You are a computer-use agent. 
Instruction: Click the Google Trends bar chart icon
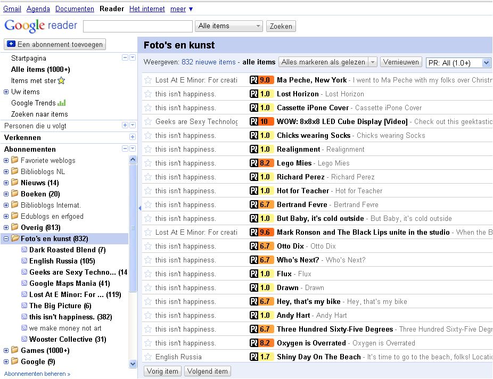pos(62,103)
